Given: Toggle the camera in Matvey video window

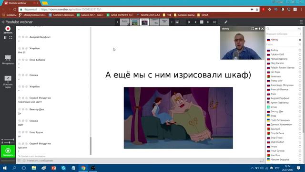Looking at the screenshot, I should [x=256, y=29].
